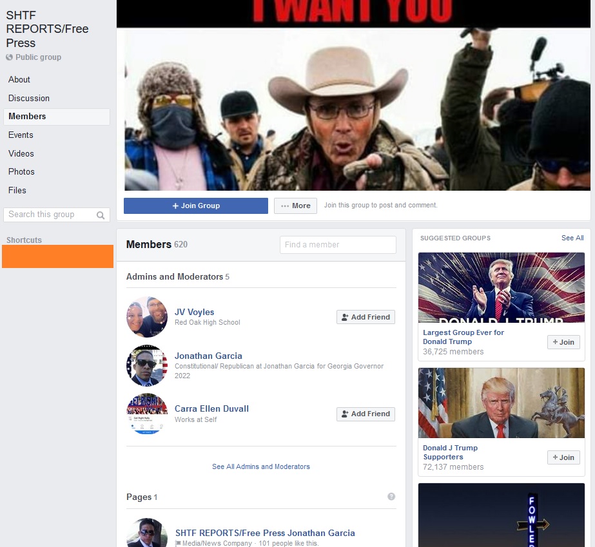Click the Public group globe icon

pyautogui.click(x=9, y=57)
